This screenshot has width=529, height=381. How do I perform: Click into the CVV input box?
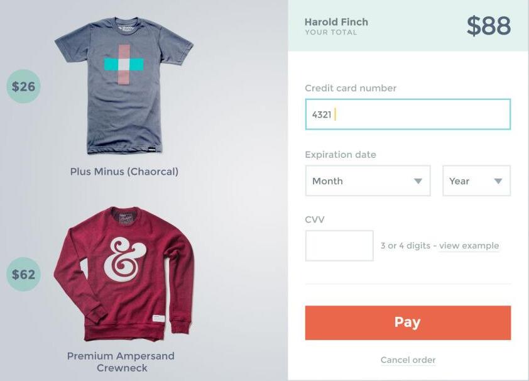click(x=339, y=246)
